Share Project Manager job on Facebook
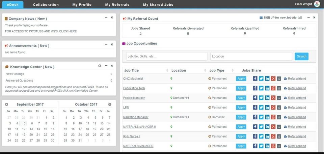The width and height of the screenshot is (324, 154). click(x=255, y=98)
